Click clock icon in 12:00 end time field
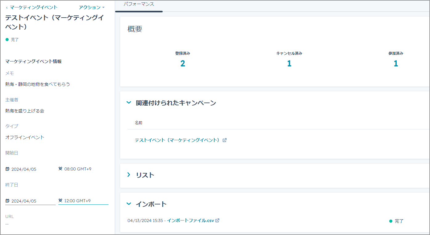430x235 pixels. tap(60, 201)
